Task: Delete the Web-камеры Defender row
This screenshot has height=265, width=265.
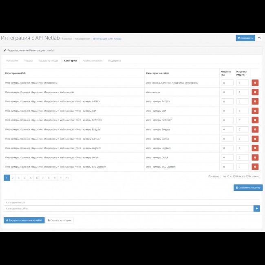Action: click(x=255, y=120)
